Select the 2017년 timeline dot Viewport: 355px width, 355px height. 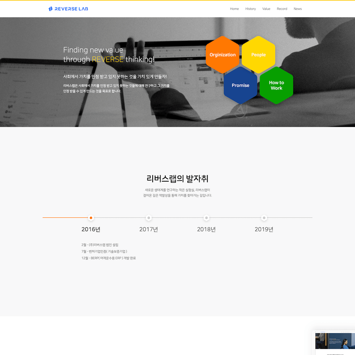pos(149,218)
